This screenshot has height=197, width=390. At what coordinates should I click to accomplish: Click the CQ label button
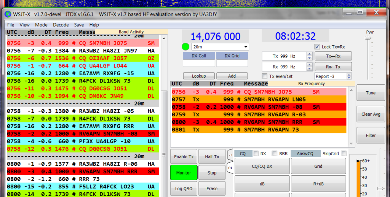click(243, 154)
